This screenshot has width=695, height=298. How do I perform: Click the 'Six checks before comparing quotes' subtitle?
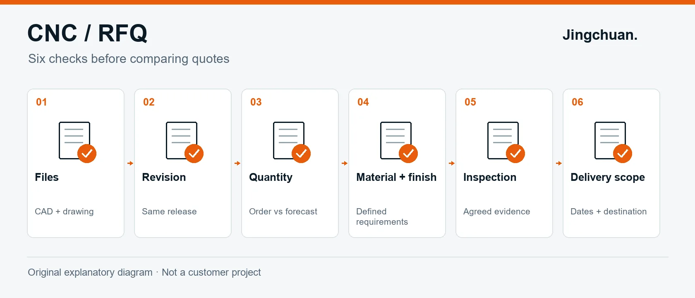(x=129, y=59)
